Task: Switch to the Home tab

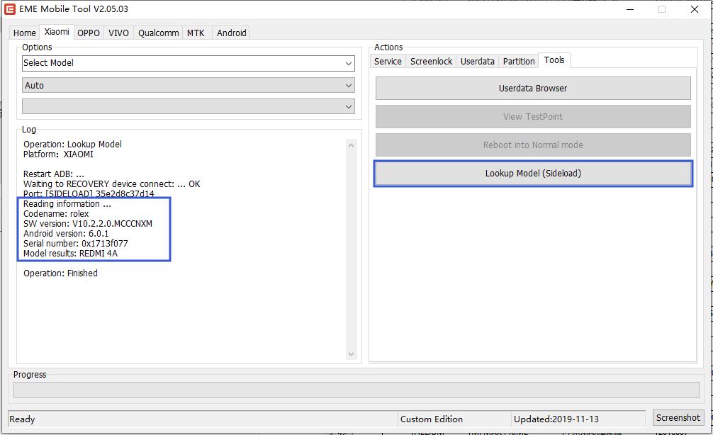Action: [x=24, y=33]
